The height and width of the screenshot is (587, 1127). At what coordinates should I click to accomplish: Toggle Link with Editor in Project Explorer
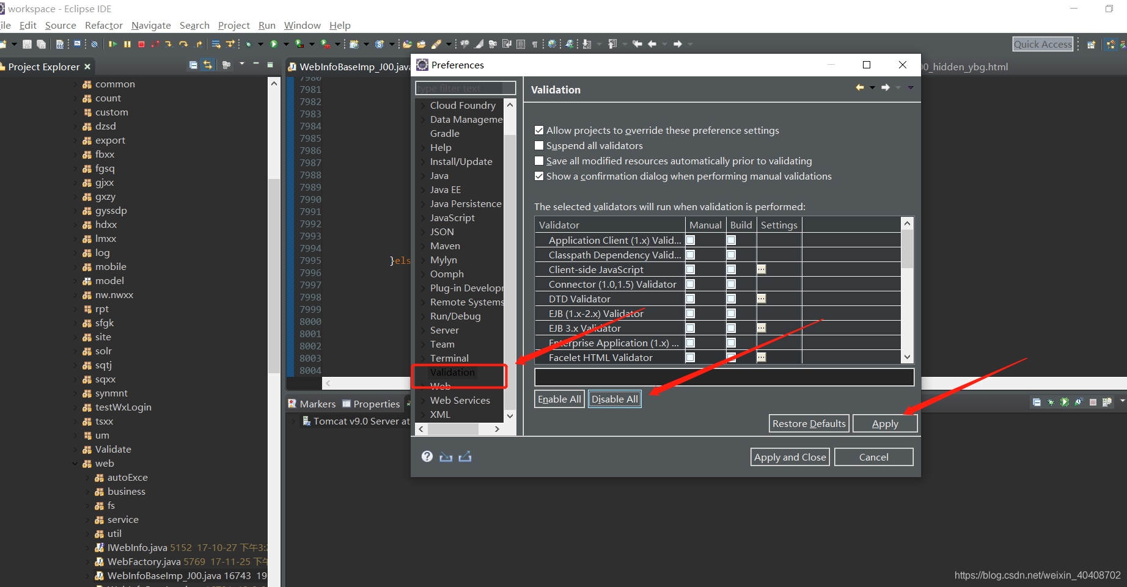(208, 65)
